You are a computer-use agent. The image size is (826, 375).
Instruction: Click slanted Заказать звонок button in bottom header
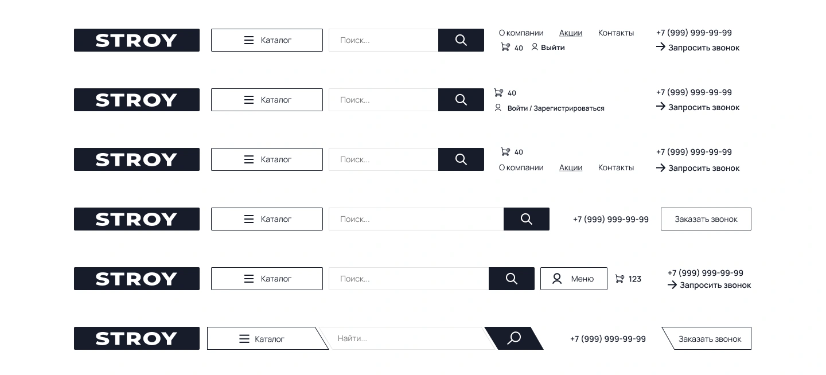(707, 338)
